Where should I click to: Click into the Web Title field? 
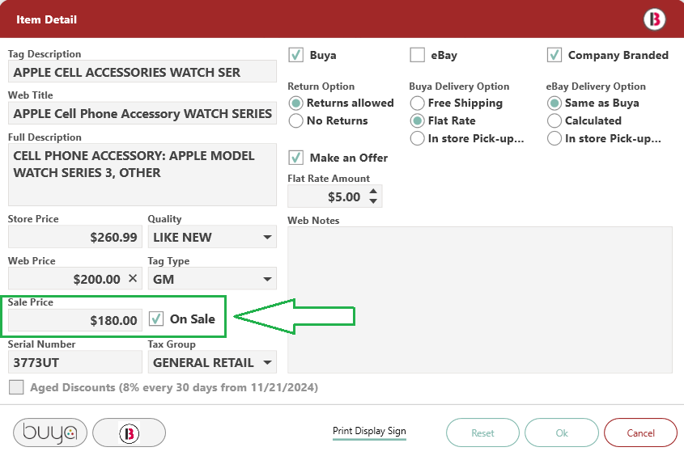point(142,113)
